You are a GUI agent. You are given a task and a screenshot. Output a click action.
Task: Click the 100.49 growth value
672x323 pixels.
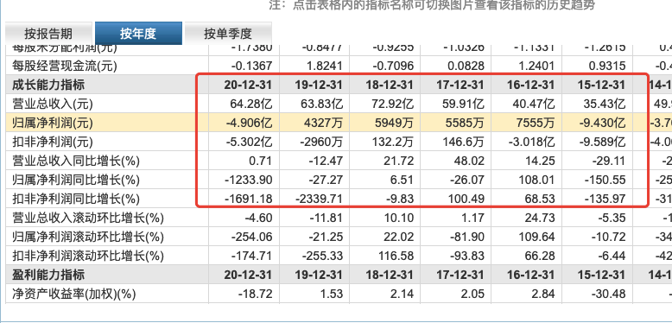(x=466, y=199)
